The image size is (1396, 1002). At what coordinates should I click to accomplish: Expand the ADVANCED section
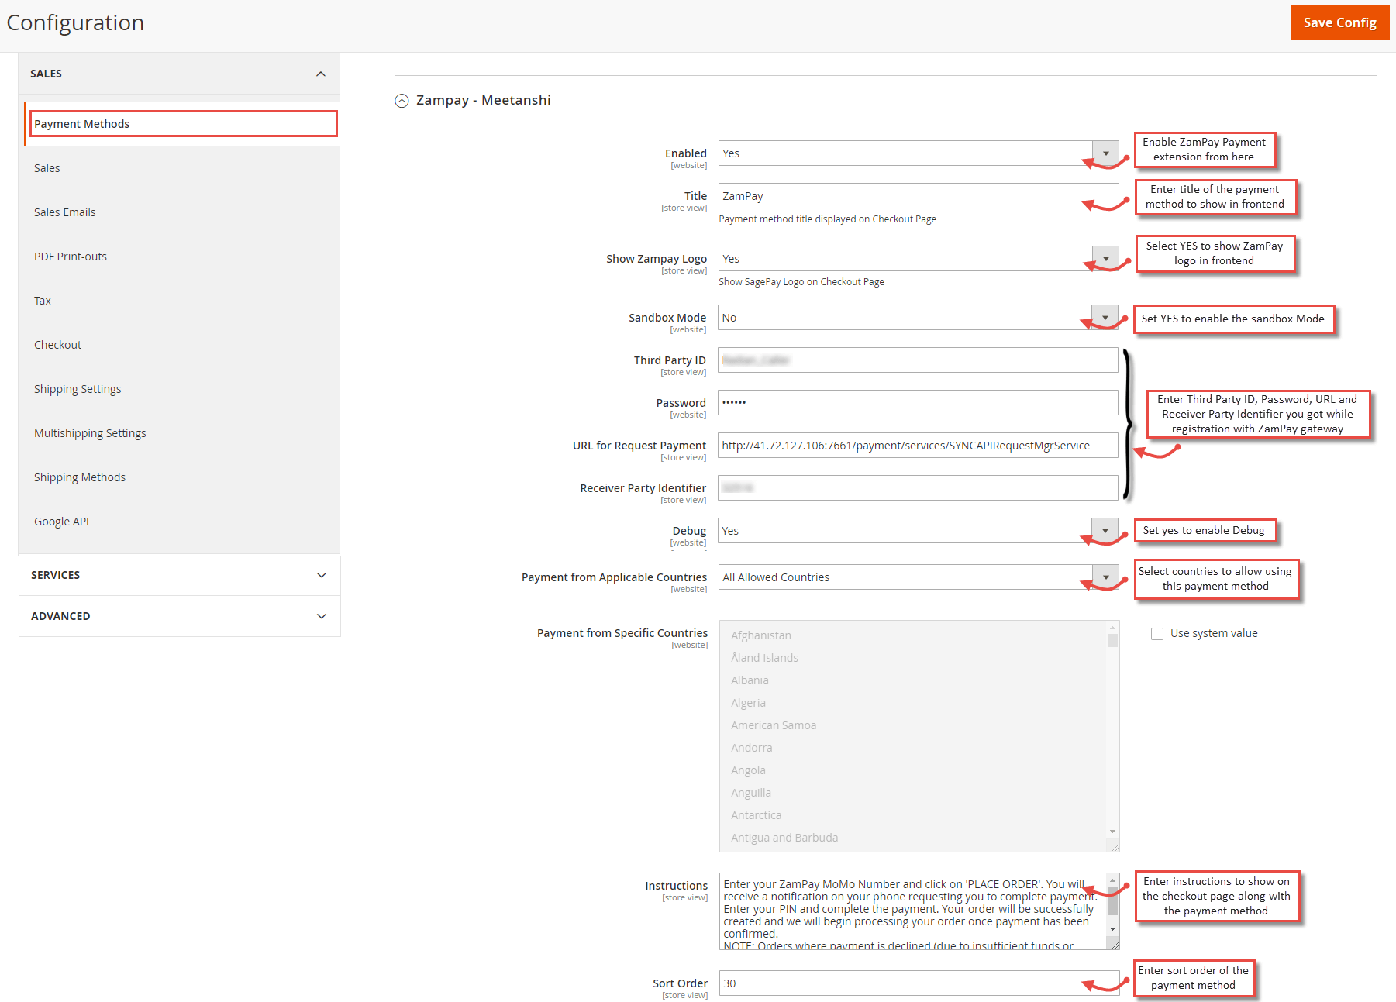[179, 616]
